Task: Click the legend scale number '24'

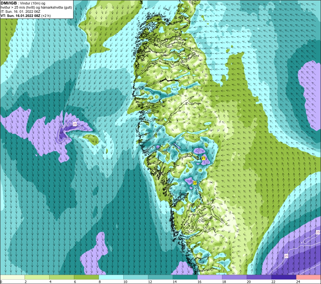Action: [298, 282]
